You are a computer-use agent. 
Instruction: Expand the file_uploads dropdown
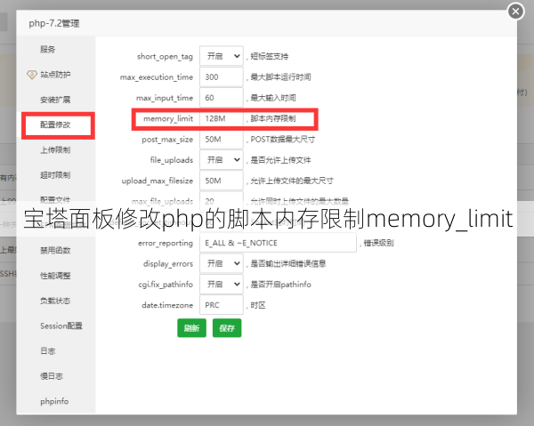coord(222,160)
